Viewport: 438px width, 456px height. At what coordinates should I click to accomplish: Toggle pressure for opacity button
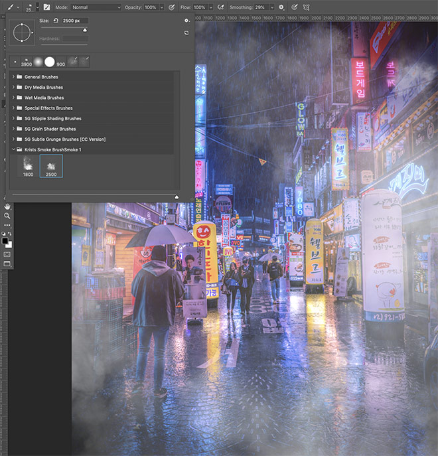click(x=172, y=7)
